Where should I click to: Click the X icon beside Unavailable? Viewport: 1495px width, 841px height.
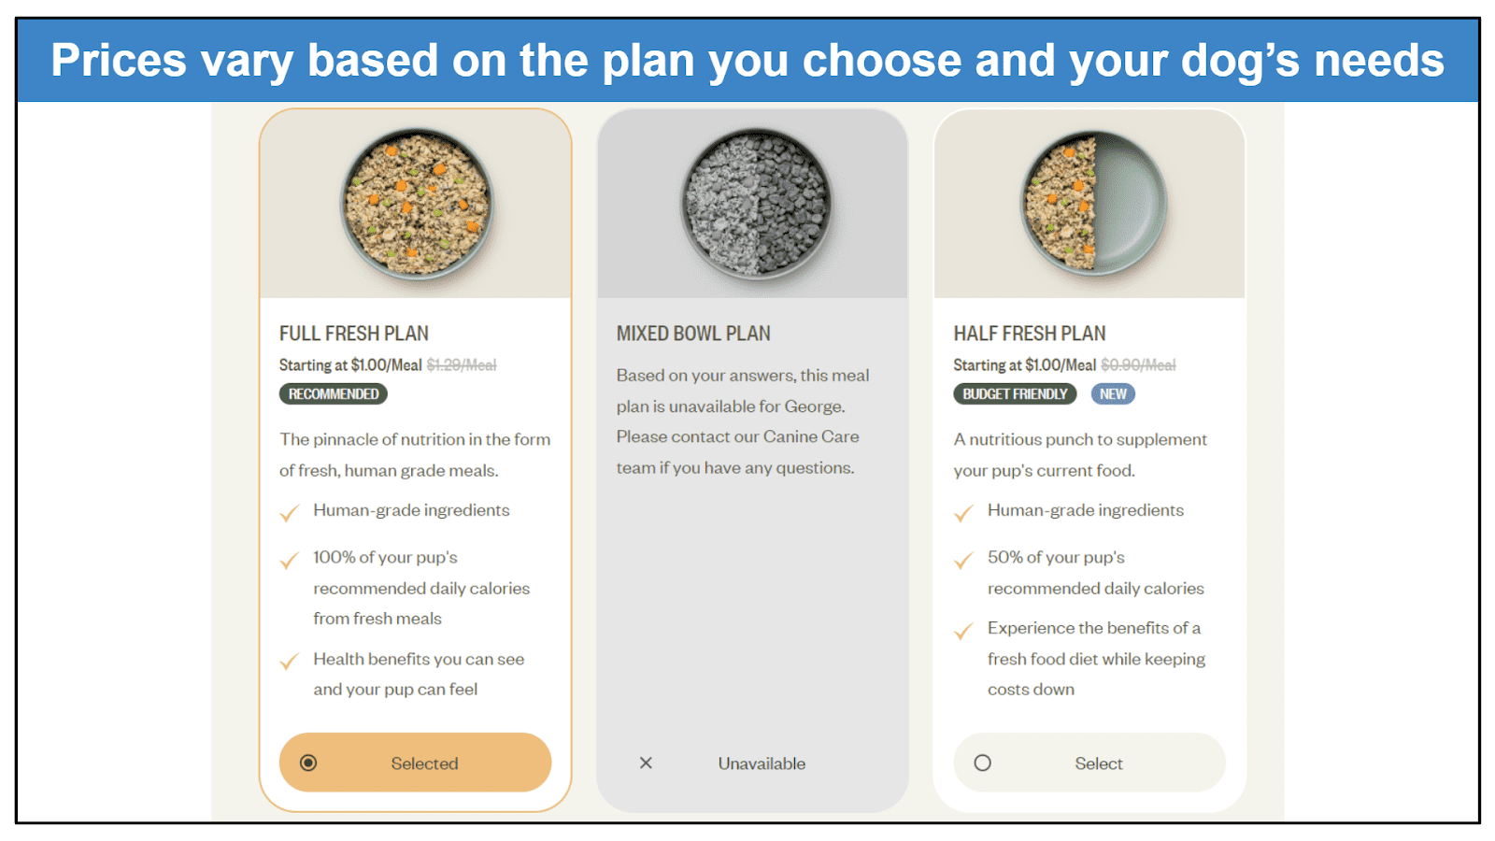click(646, 763)
